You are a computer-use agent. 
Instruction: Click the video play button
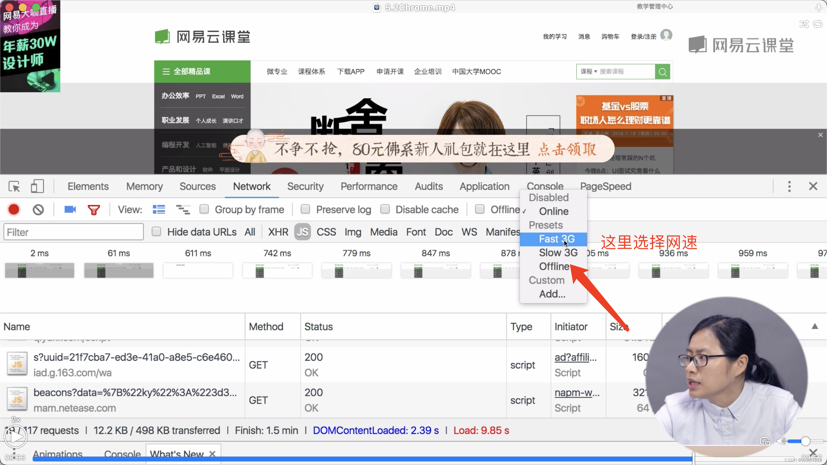point(15,437)
